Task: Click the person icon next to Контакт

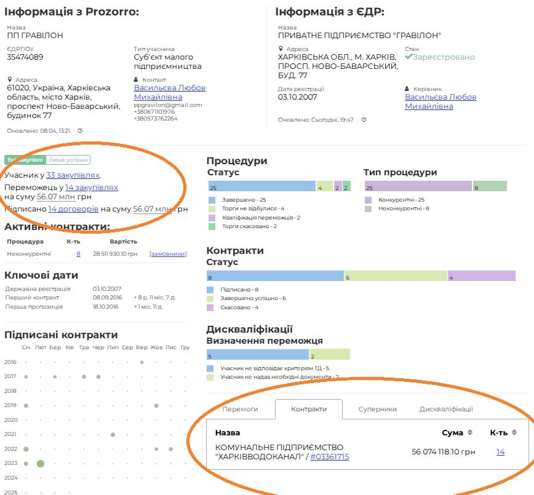Action: click(x=137, y=80)
